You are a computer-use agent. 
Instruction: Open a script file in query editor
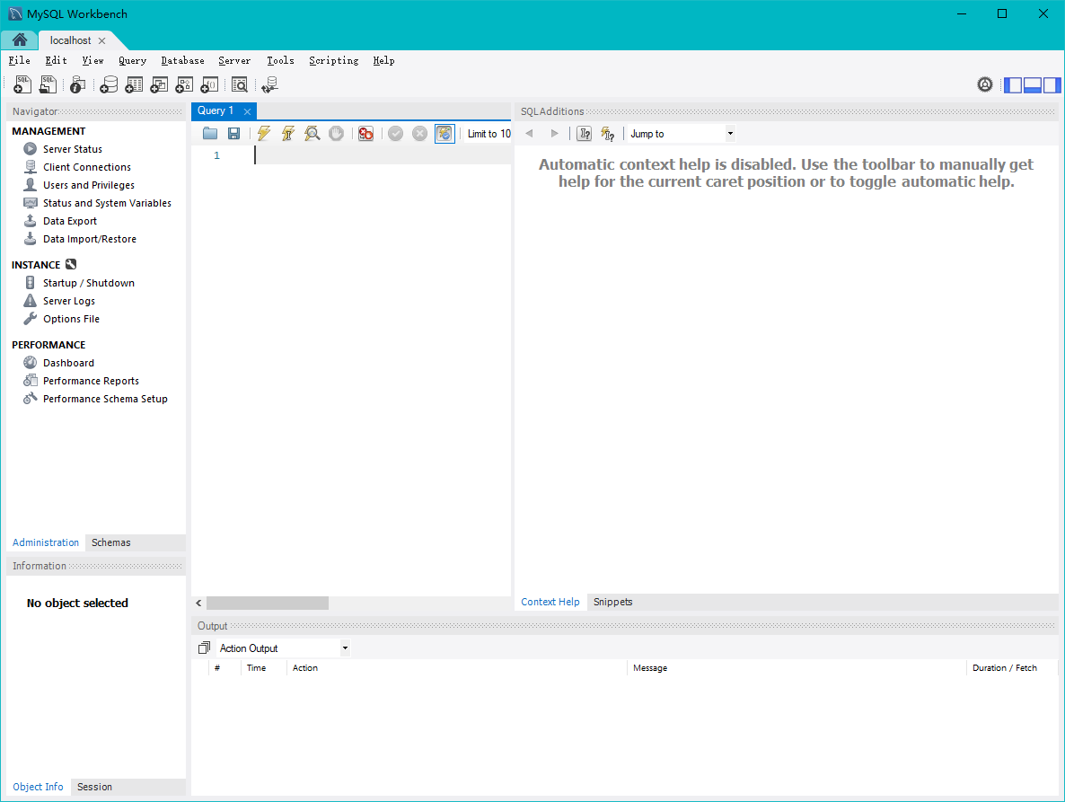pos(210,134)
